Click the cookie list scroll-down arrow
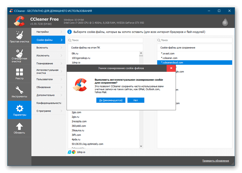 tap(141, 146)
